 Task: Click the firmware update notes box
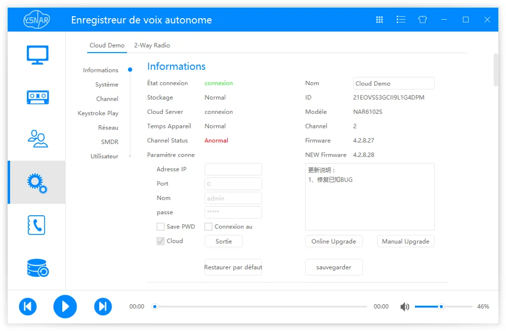[x=370, y=197]
